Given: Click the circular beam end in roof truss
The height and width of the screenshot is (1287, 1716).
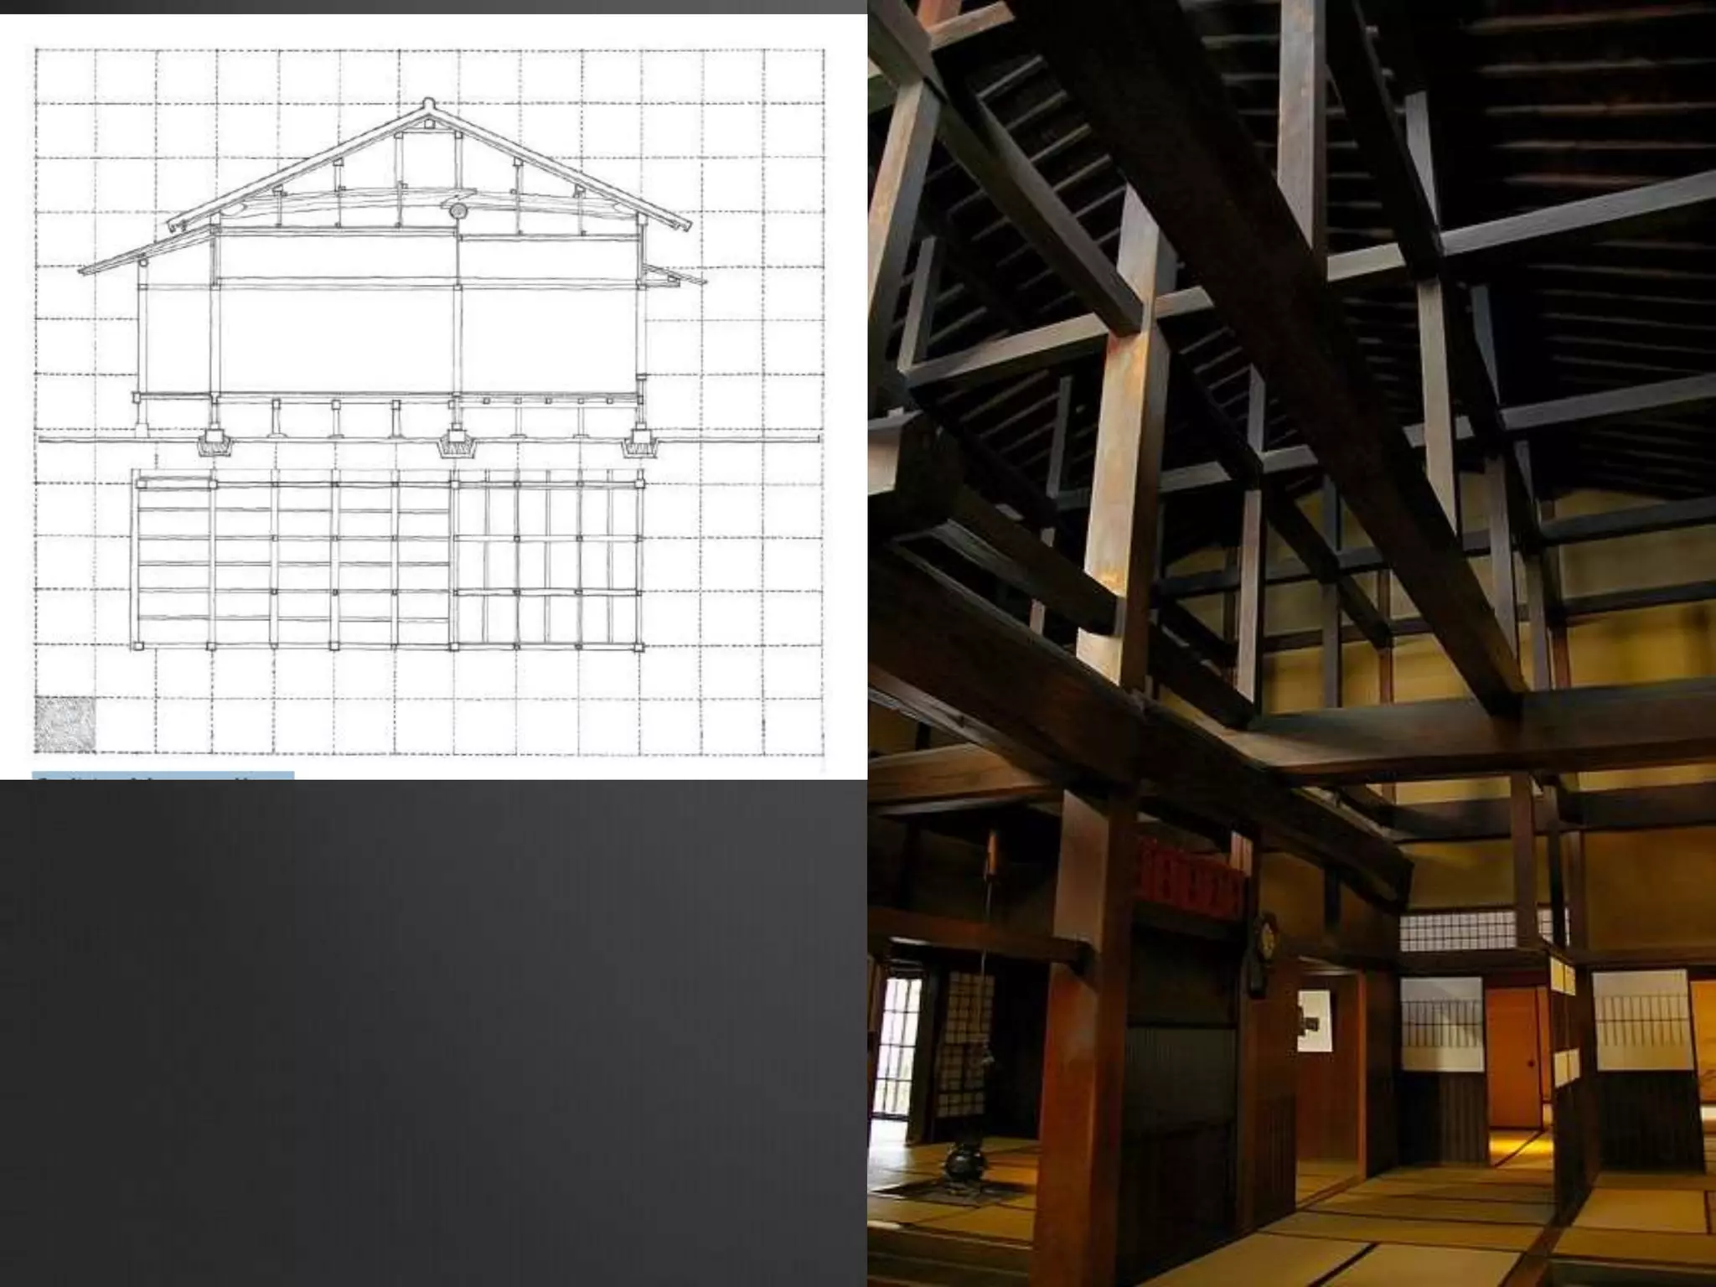Looking at the screenshot, I should (459, 211).
